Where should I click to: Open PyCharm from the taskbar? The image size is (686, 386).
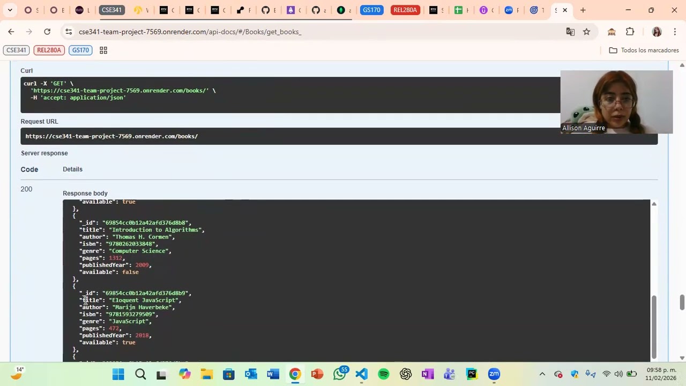click(472, 374)
